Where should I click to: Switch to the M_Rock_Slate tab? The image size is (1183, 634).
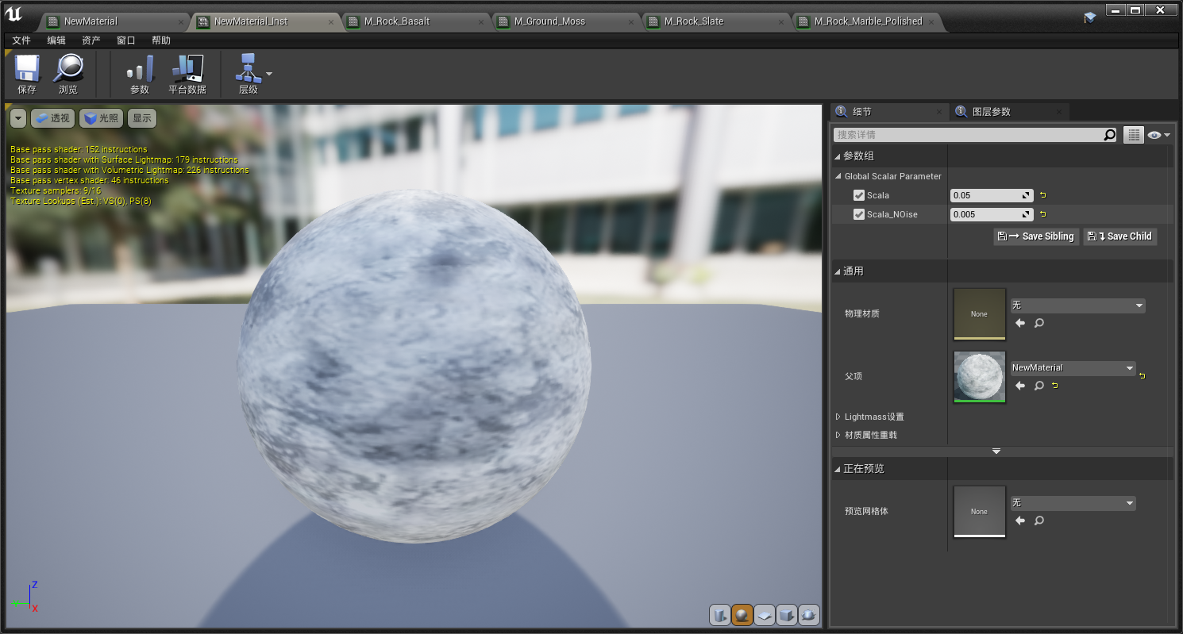point(694,21)
